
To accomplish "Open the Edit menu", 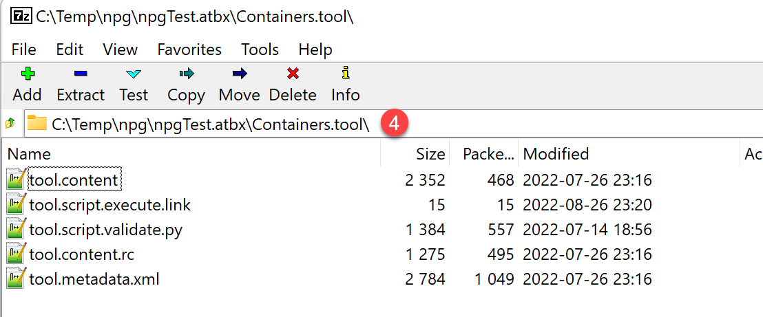I will (x=70, y=50).
